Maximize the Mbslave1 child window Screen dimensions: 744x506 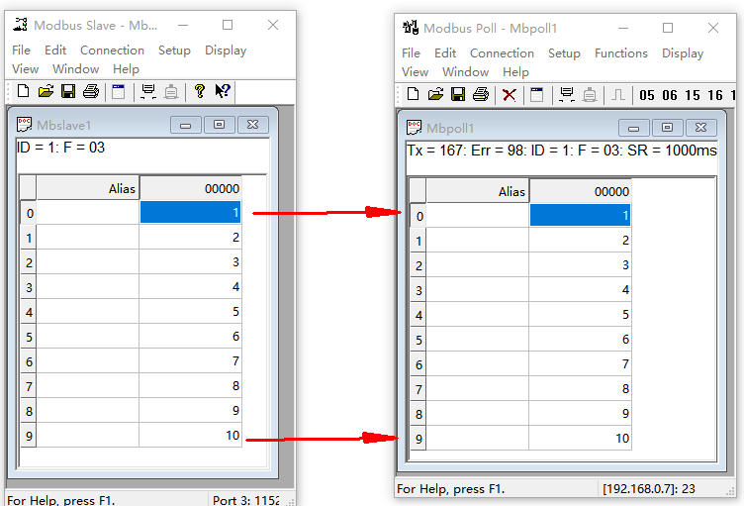[x=220, y=125]
